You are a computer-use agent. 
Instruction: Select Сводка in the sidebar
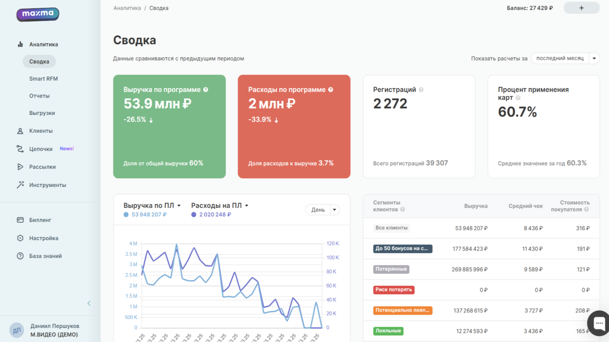pyautogui.click(x=39, y=62)
